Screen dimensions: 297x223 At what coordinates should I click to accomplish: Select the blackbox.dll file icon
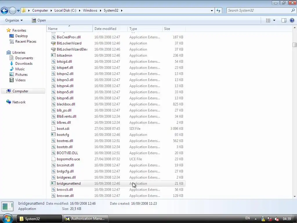[53, 104]
